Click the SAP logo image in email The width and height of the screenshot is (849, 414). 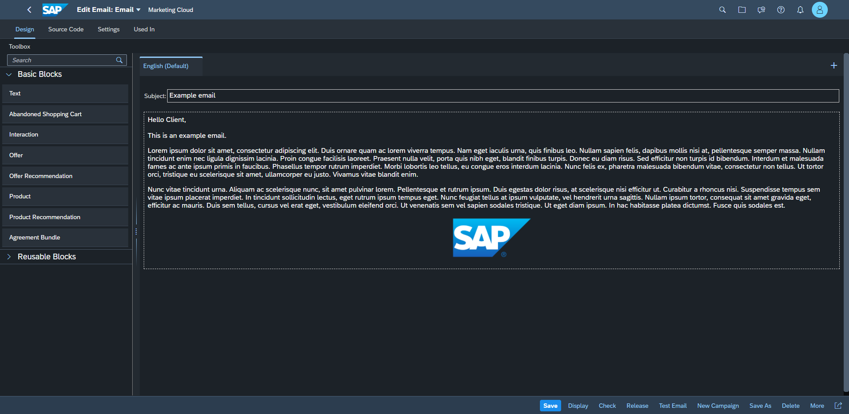pos(492,238)
